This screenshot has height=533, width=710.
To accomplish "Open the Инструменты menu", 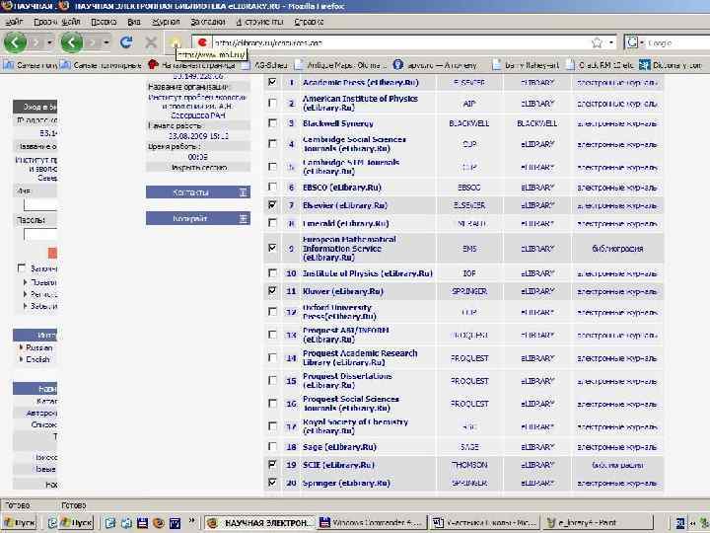I will pyautogui.click(x=259, y=22).
